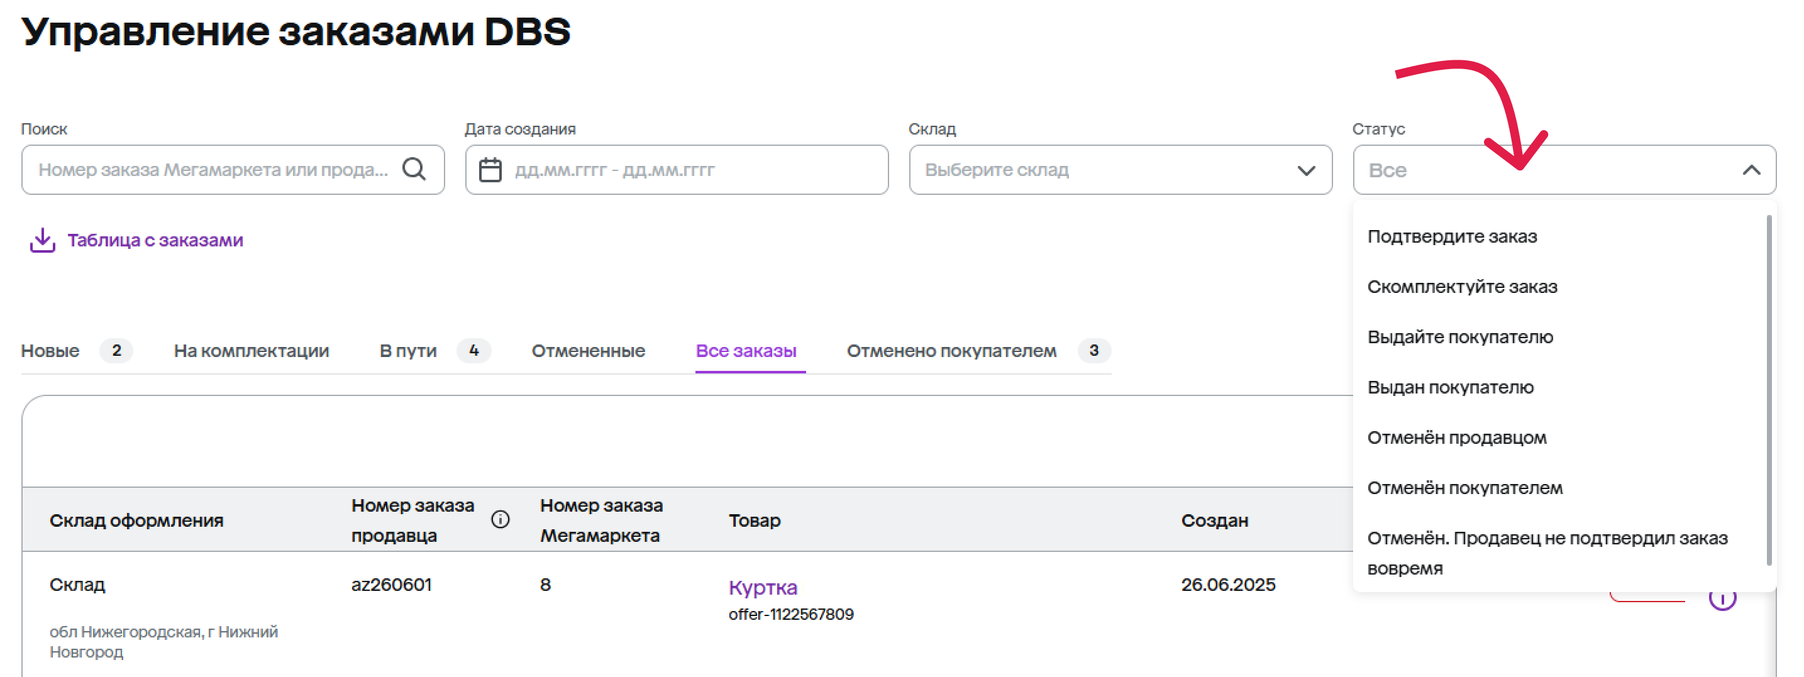Click count badge 3 on Отменено покупателем
This screenshot has height=677, width=1804.
click(1093, 350)
